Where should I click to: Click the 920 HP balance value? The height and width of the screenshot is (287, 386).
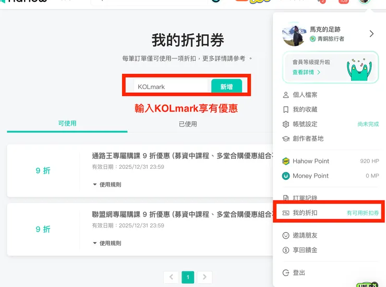[369, 161]
